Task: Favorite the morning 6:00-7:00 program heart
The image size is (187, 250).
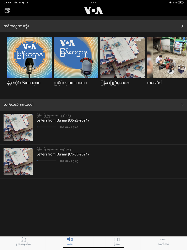Action: [x=46, y=42]
